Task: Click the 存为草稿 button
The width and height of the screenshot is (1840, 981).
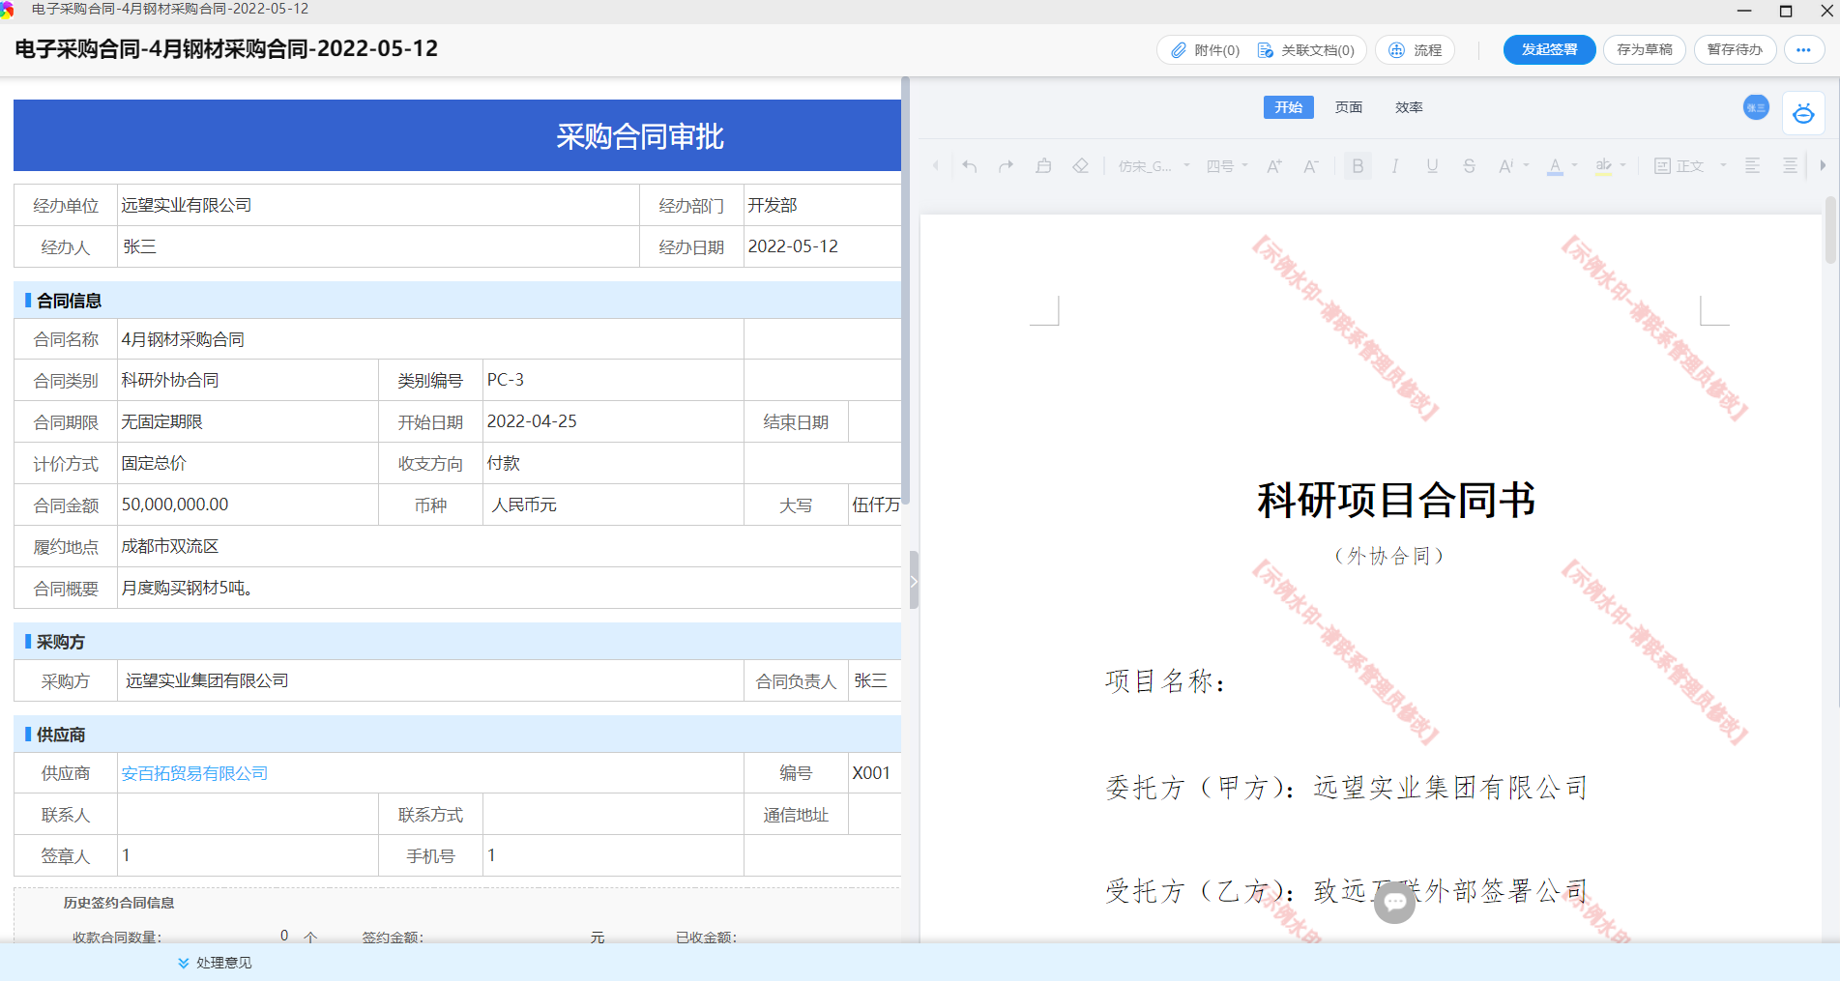Action: point(1645,49)
